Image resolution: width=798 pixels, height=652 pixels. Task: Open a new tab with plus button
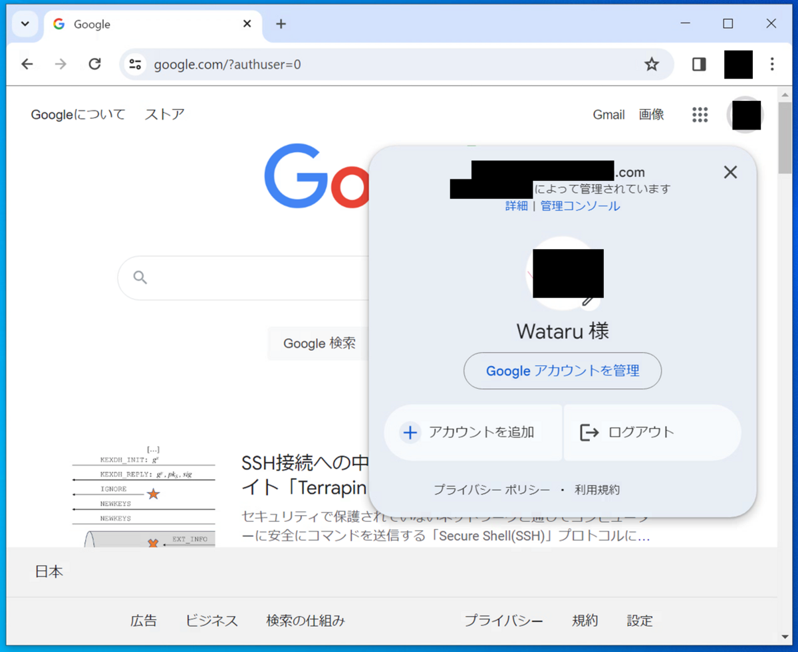(x=281, y=24)
